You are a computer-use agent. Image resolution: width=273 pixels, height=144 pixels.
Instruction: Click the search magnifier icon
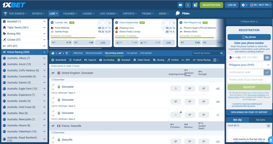point(221,53)
